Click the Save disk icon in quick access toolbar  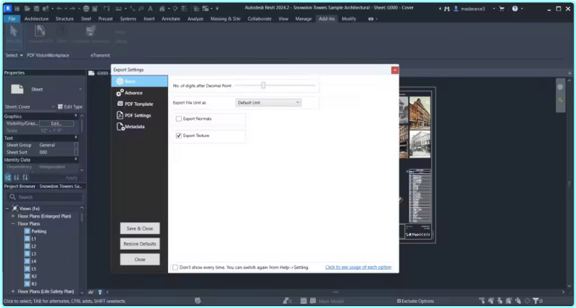[36, 8]
